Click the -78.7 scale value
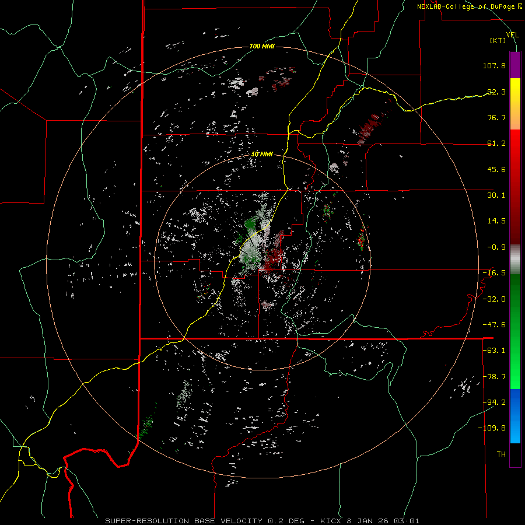Viewport: 525px width, 525px height. [x=494, y=377]
